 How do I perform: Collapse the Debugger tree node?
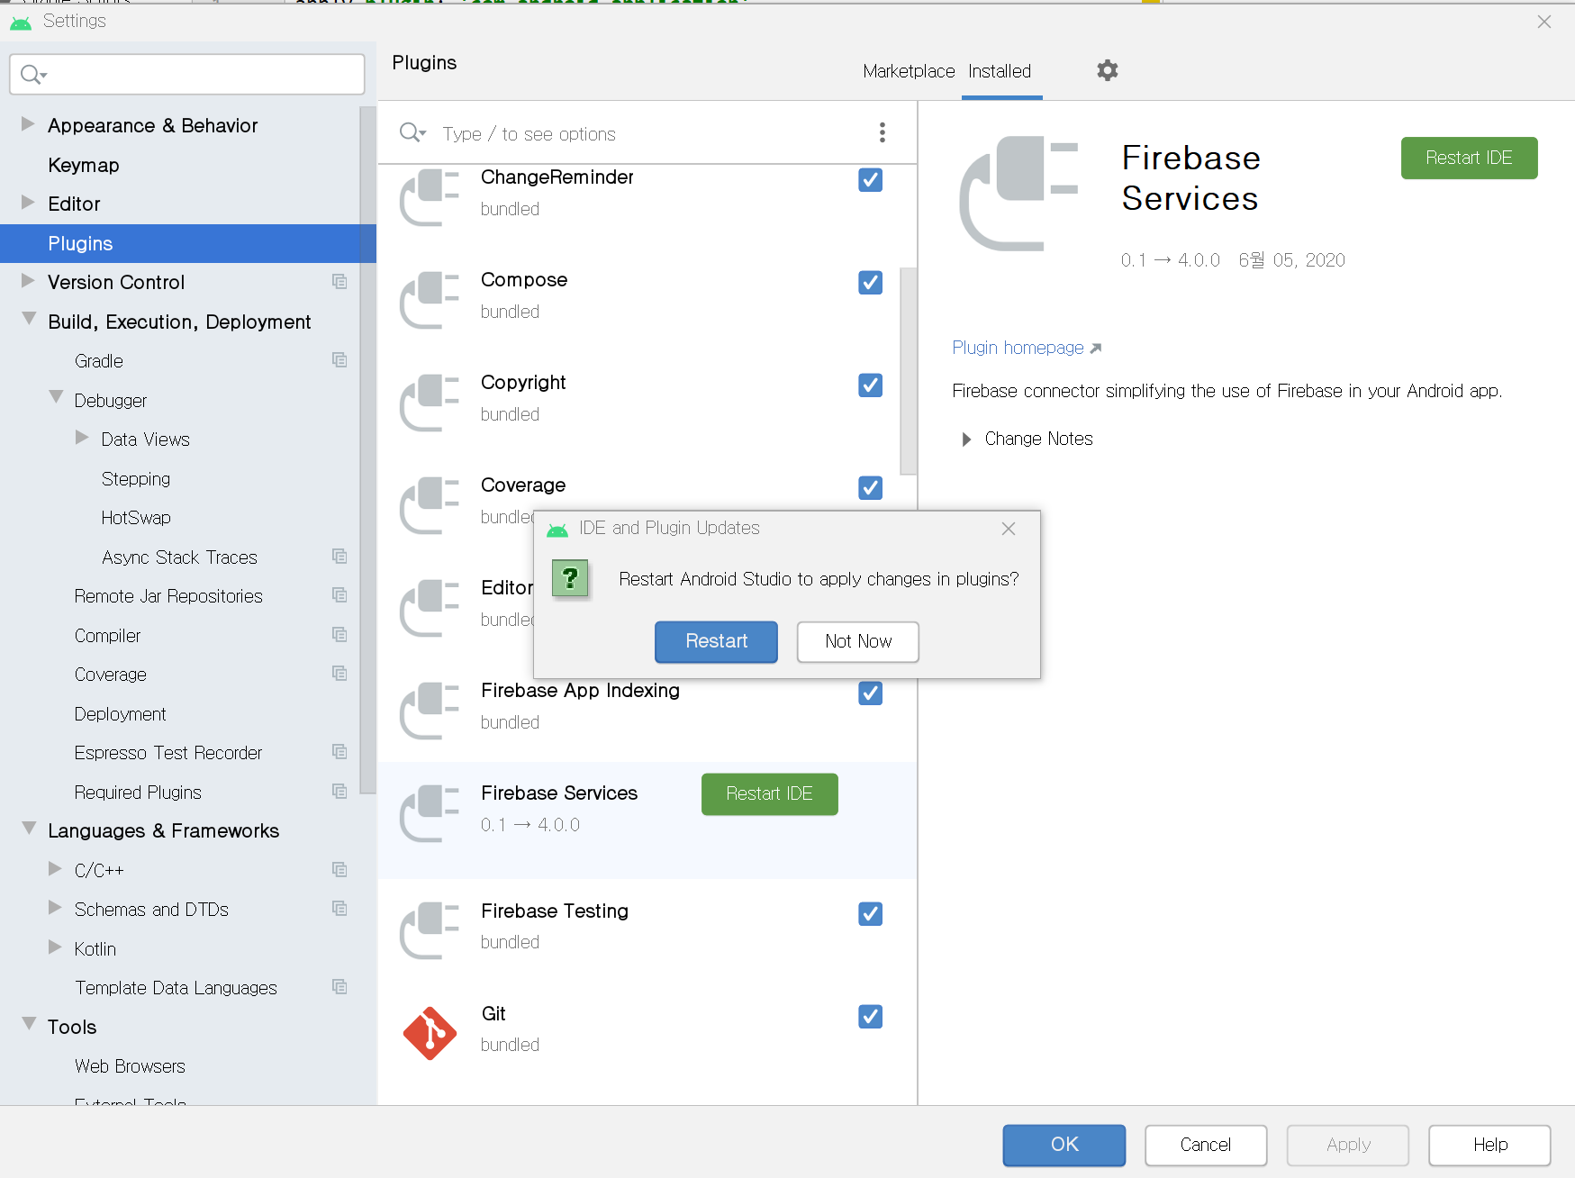(x=56, y=398)
